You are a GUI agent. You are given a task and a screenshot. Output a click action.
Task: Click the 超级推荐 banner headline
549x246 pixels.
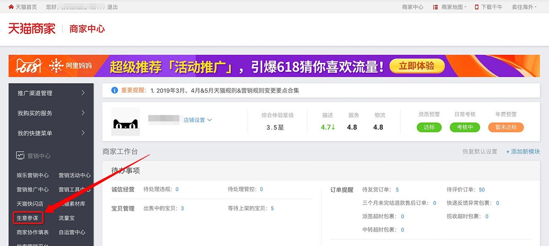pyautogui.click(x=247, y=67)
